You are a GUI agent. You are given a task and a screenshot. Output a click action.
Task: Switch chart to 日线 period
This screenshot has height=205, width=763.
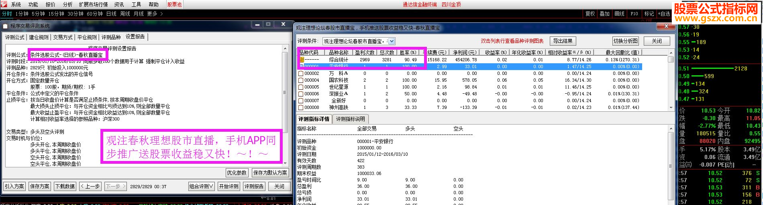pos(111,14)
